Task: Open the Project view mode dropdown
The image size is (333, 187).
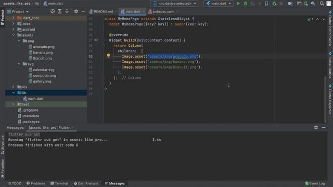Action: coord(18,11)
